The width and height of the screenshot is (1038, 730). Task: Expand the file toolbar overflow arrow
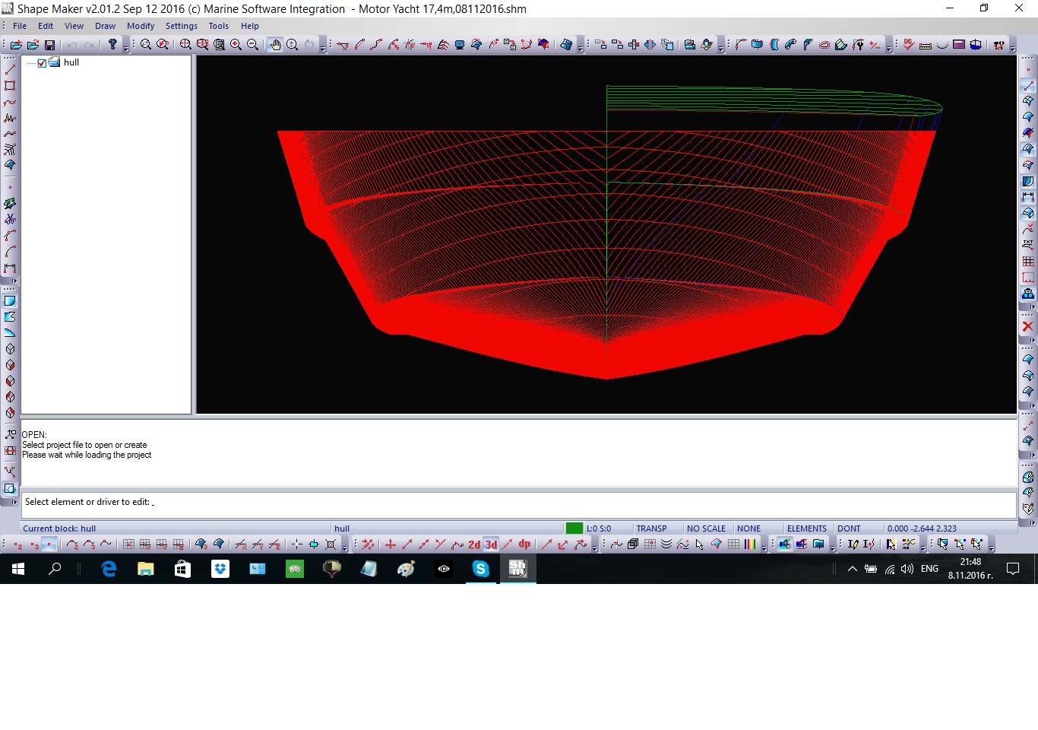126,48
